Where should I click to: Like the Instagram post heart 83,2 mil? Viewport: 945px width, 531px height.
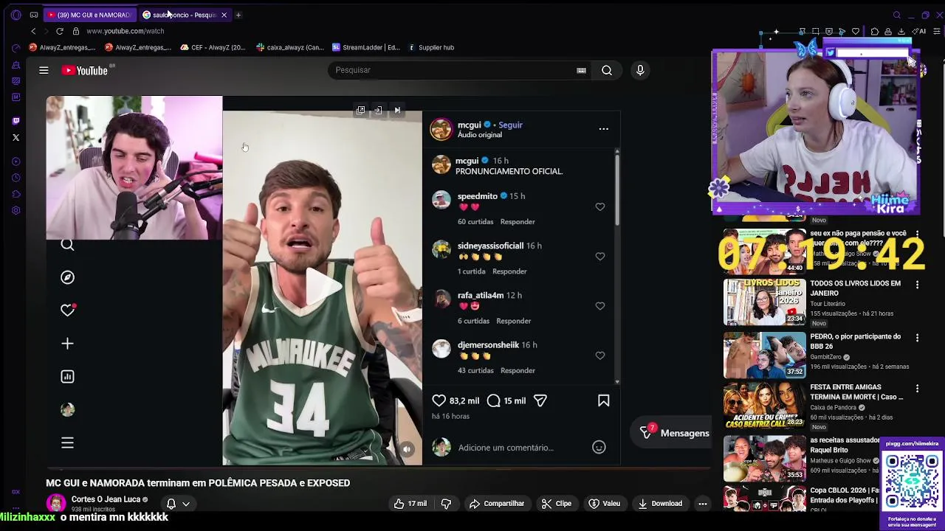coord(439,400)
